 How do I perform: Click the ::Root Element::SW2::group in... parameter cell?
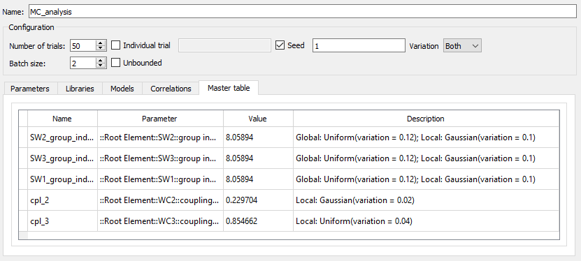(x=160, y=137)
